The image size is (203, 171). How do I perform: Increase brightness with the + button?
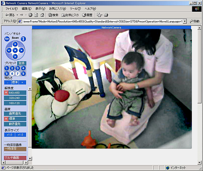pos(22,82)
